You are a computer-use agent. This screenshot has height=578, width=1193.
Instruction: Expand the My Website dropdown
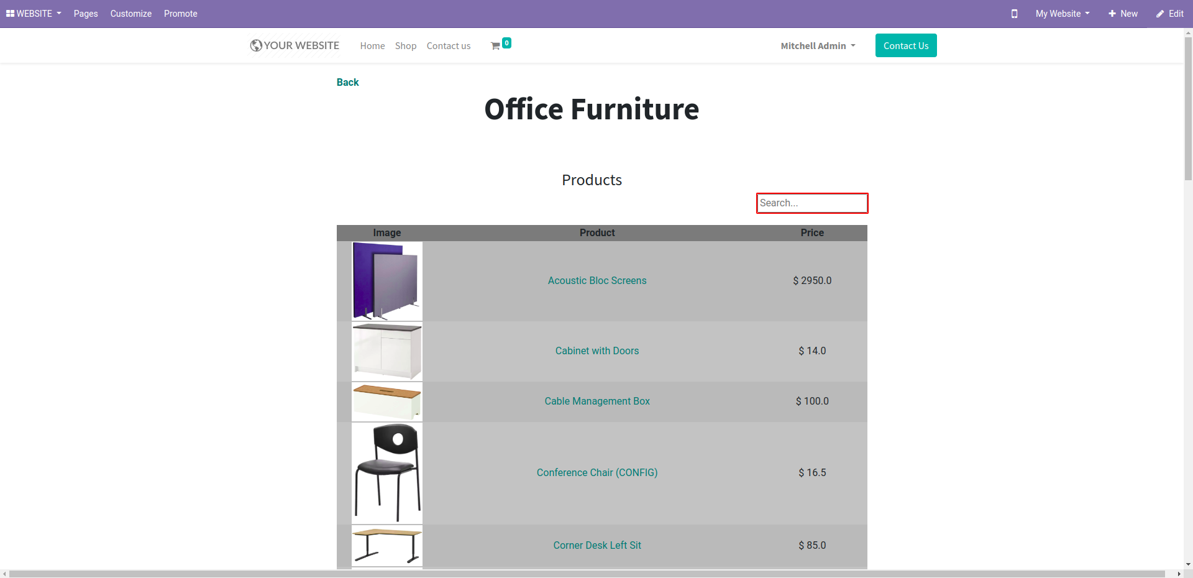(x=1062, y=14)
